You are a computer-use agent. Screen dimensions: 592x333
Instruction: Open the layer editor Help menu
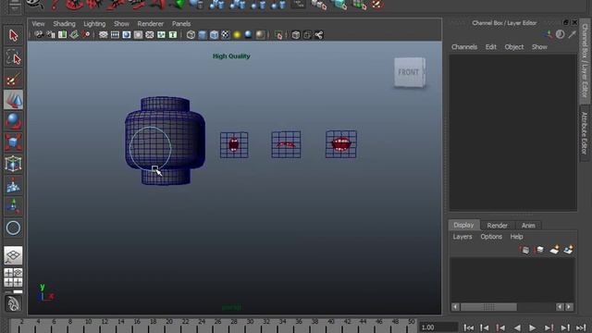[516, 237]
